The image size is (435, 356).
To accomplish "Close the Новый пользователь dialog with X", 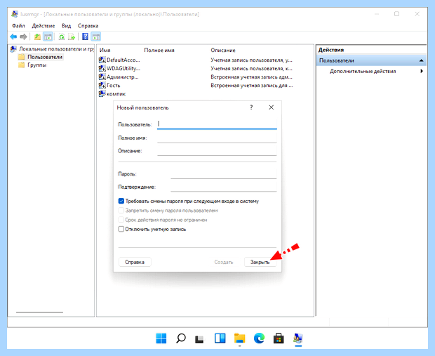I will pos(272,107).
